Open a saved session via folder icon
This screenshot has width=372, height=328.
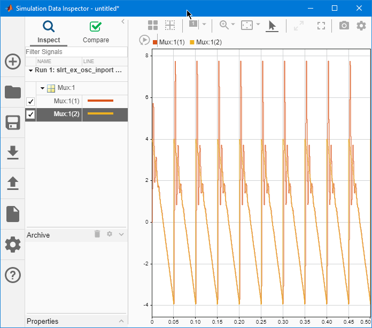[x=12, y=92]
